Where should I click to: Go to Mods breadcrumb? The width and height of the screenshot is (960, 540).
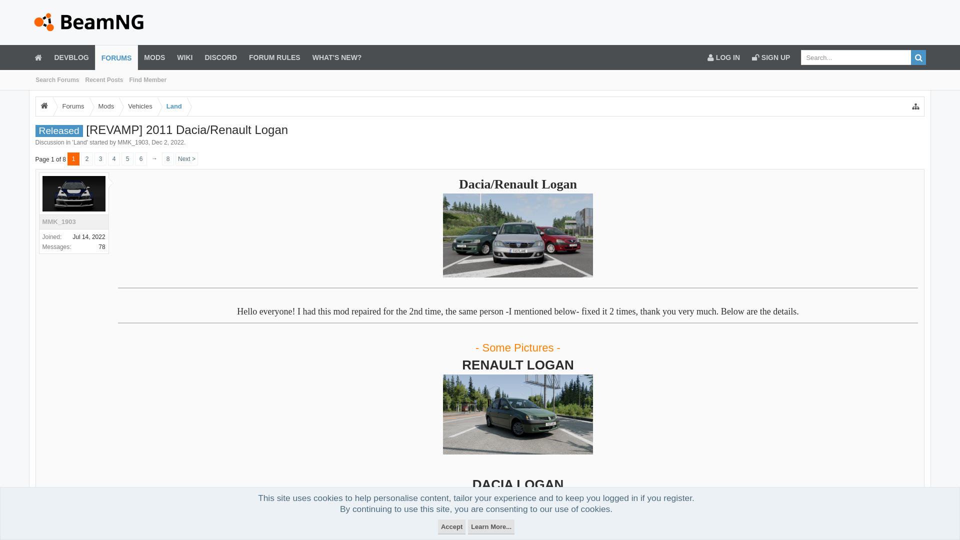tap(106, 106)
